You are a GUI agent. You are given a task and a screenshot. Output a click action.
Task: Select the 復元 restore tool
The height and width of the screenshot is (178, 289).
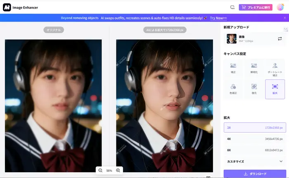254,89
